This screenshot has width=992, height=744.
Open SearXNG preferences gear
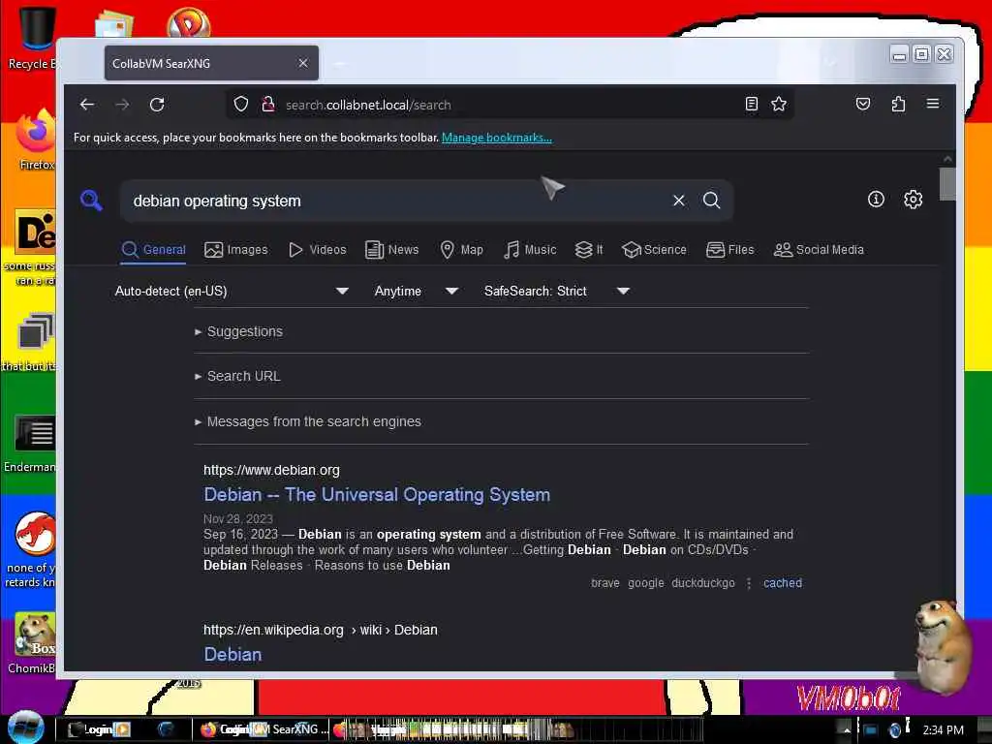(913, 200)
